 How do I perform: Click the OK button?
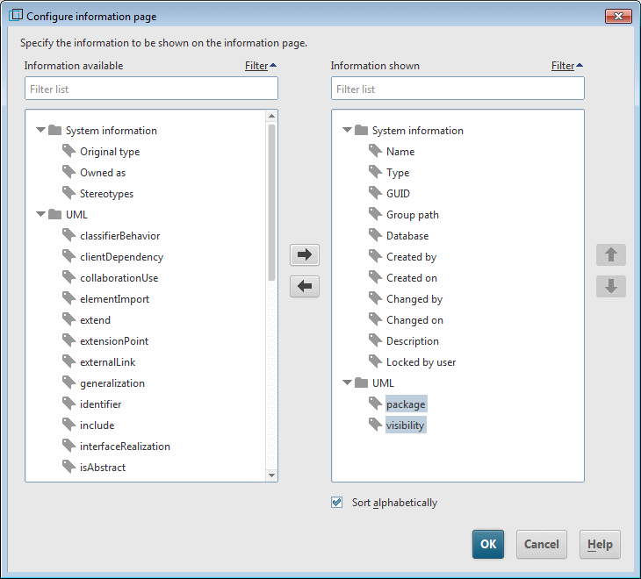pyautogui.click(x=488, y=544)
